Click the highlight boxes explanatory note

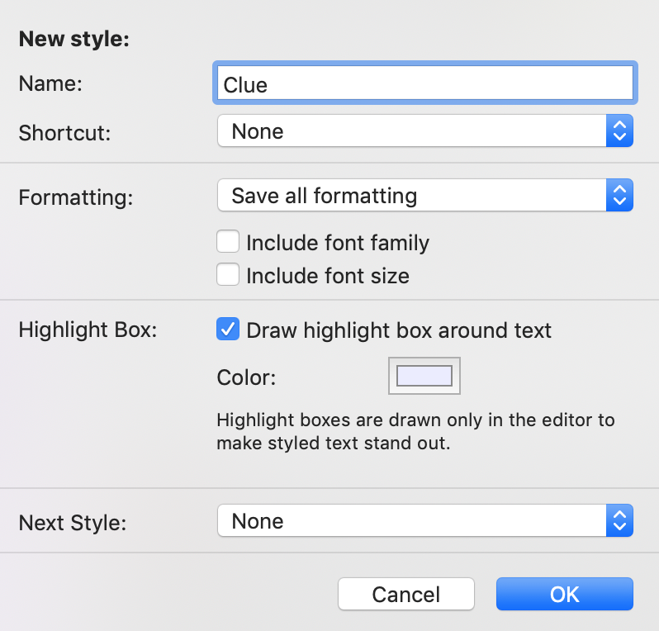click(415, 431)
